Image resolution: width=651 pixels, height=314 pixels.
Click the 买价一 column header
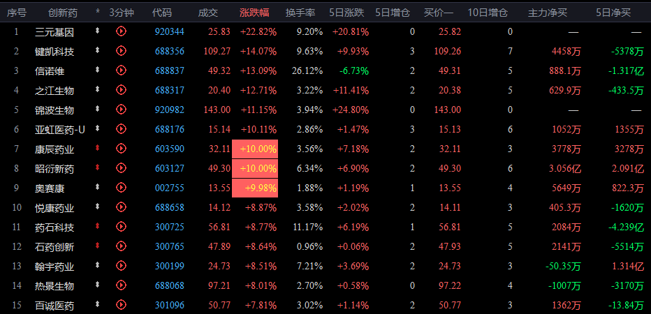point(439,13)
